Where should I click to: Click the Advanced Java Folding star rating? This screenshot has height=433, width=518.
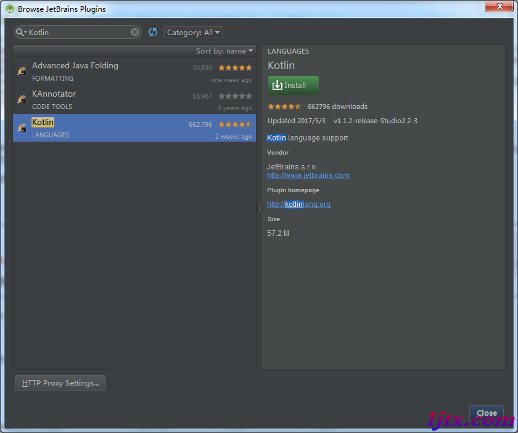[235, 68]
